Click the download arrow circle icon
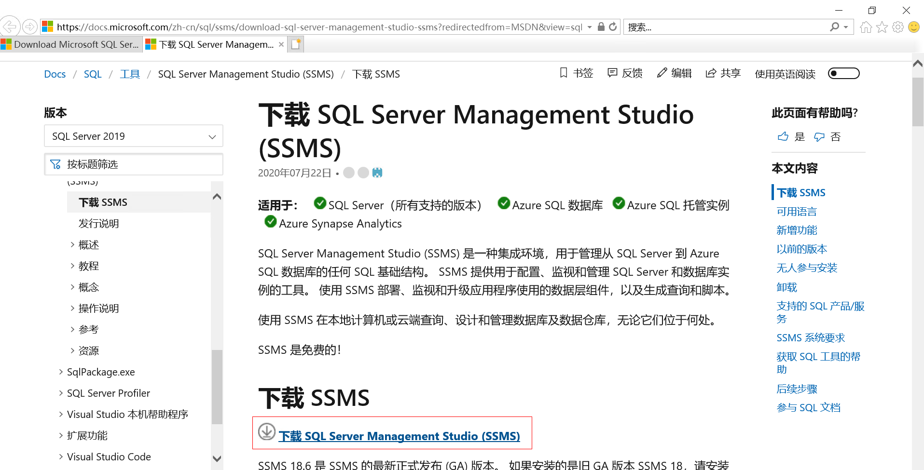This screenshot has height=470, width=924. pos(267,431)
